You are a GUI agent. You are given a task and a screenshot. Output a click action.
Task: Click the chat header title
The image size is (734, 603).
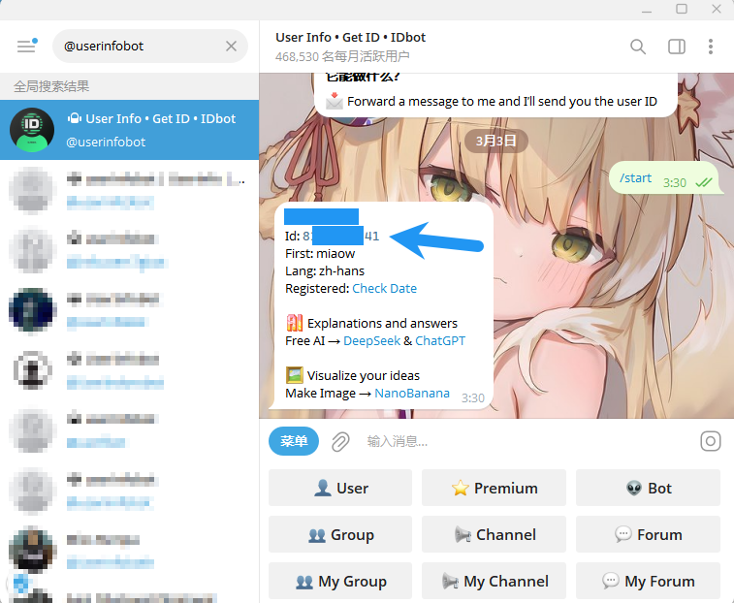tap(350, 38)
